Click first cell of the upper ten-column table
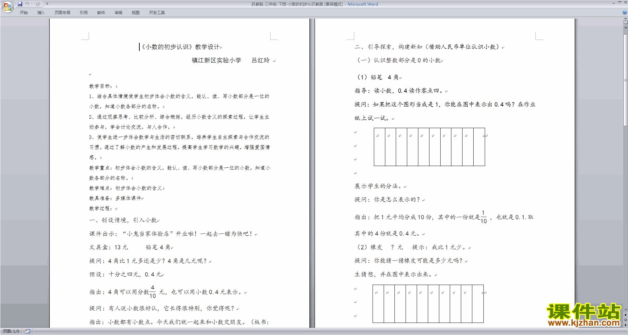Image resolution: width=628 pixels, height=335 pixels. coord(379,147)
